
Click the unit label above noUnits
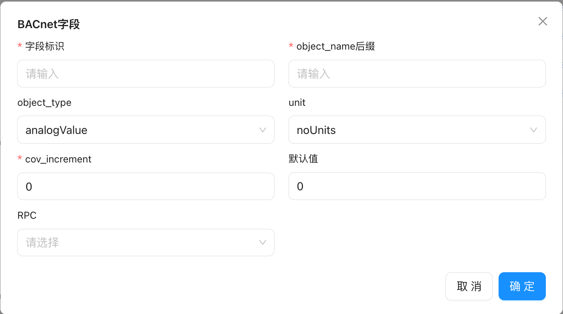297,103
